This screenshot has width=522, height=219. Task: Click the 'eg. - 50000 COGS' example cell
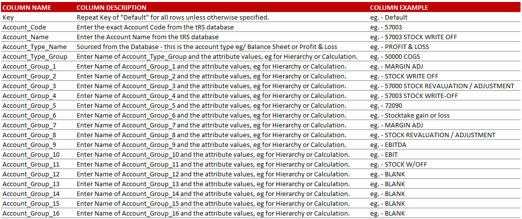pyautogui.click(x=395, y=56)
